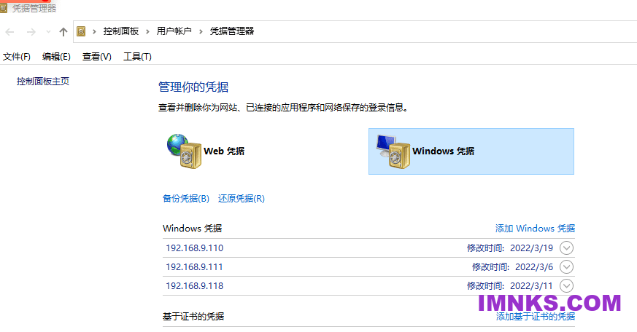Select the Web 凭据 label
The width and height of the screenshot is (637, 332).
click(224, 151)
